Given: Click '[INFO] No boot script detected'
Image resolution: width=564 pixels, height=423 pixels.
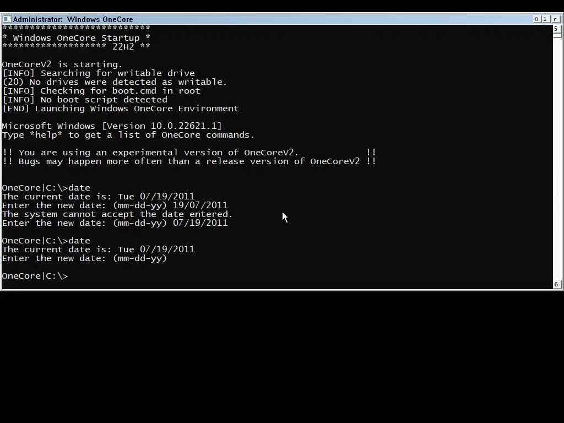Looking at the screenshot, I should 85,100.
